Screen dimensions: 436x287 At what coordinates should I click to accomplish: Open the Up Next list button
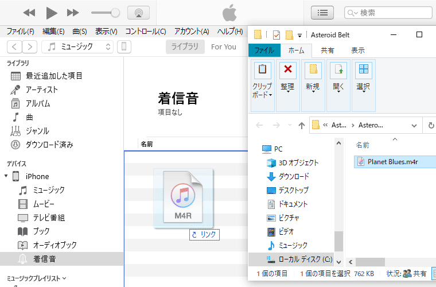click(322, 13)
